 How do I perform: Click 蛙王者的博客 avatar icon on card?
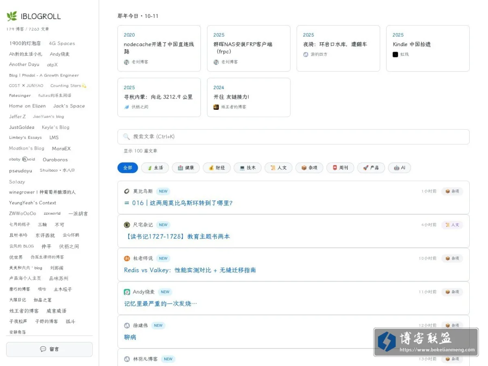216,107
